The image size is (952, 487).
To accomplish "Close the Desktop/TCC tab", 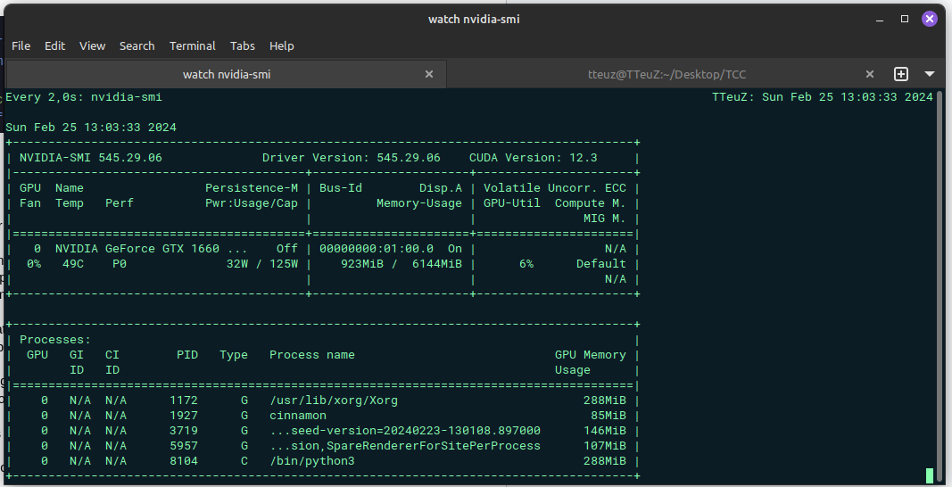I will point(869,74).
